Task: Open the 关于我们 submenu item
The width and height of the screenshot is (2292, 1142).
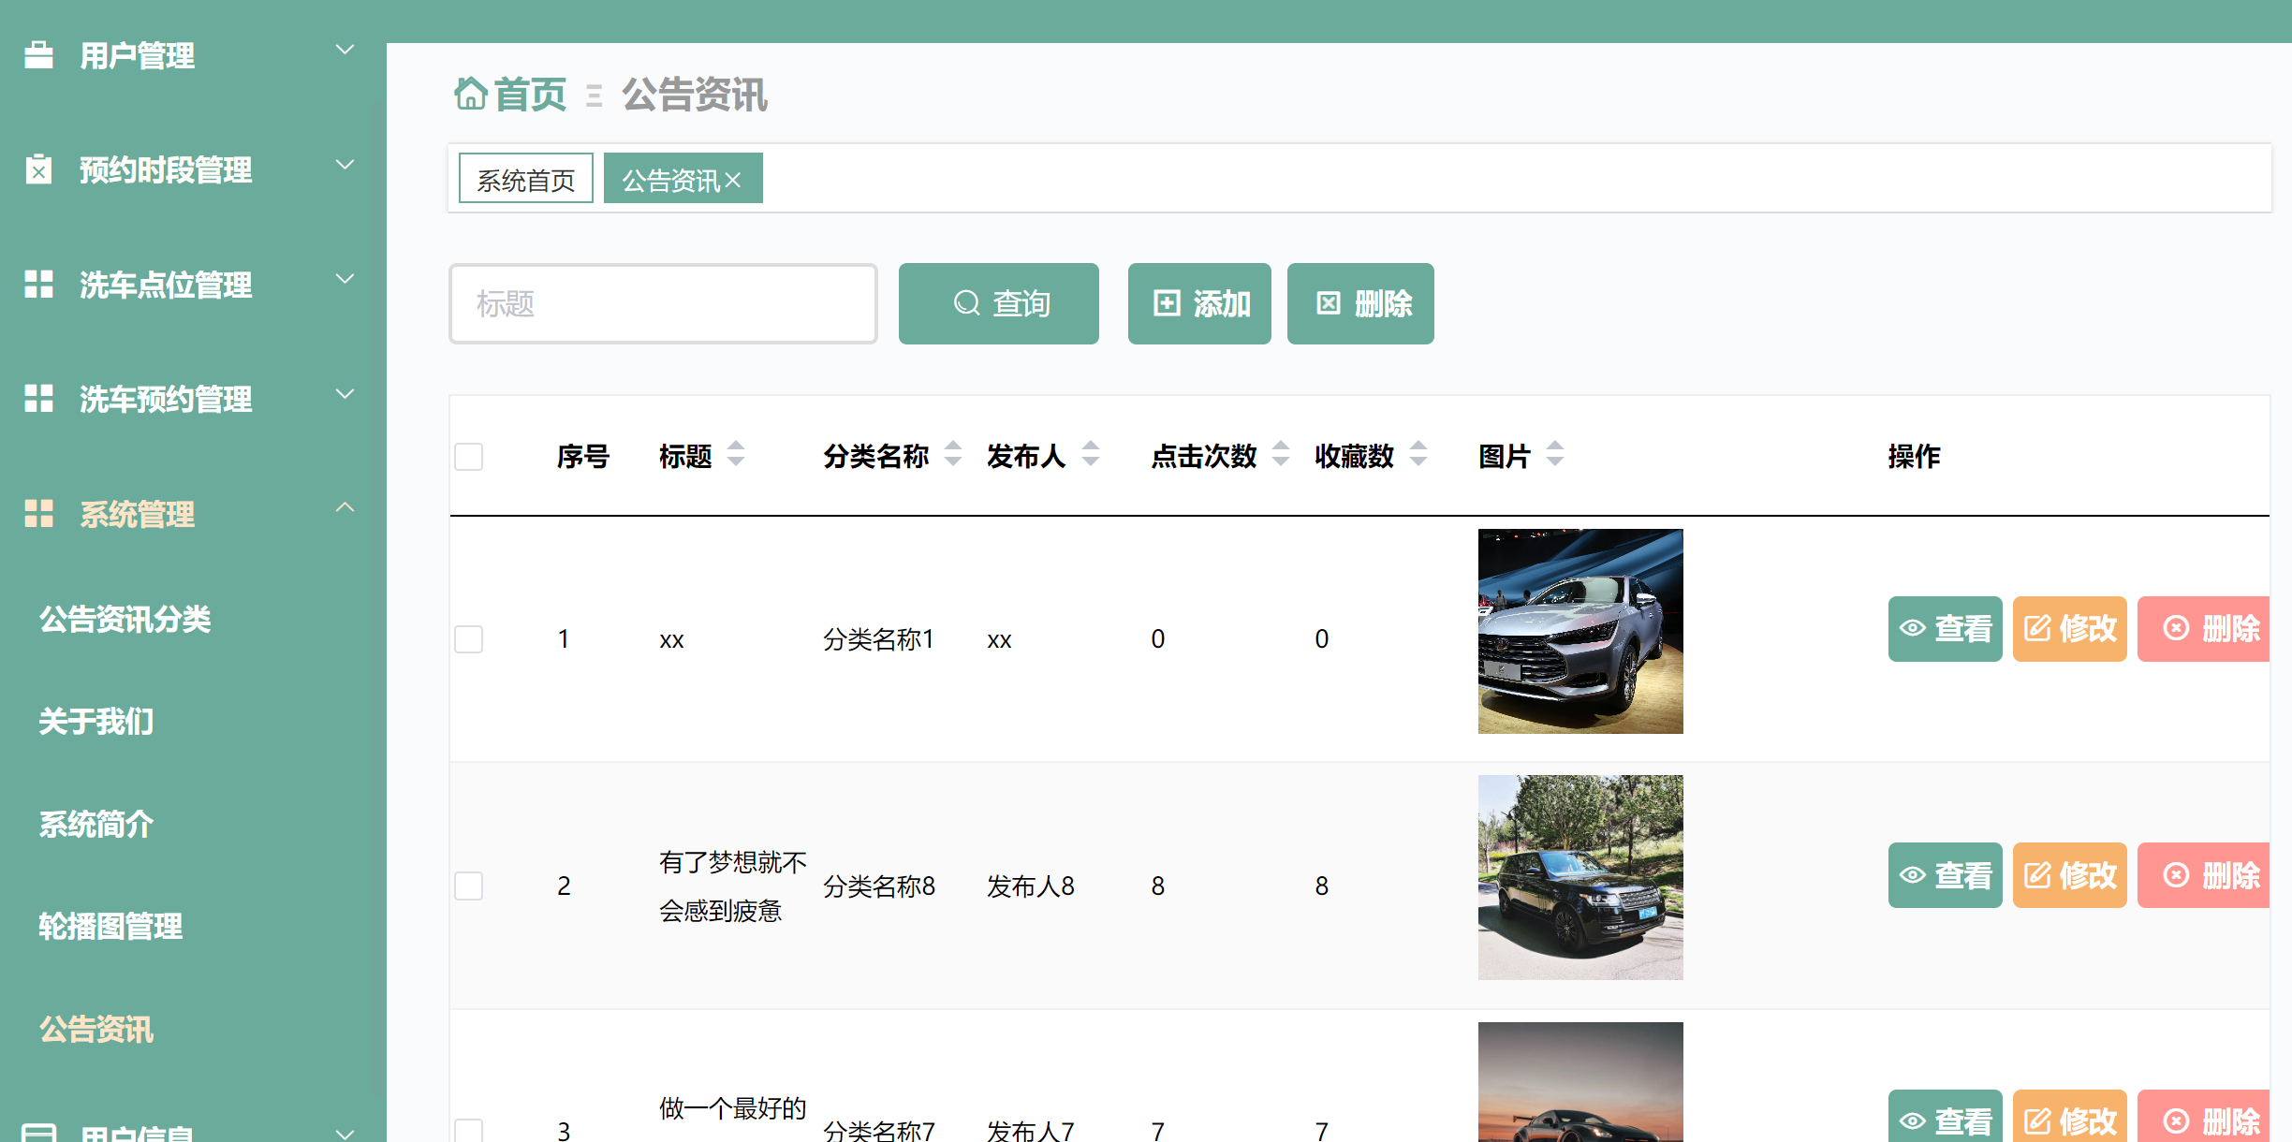Action: [96, 722]
